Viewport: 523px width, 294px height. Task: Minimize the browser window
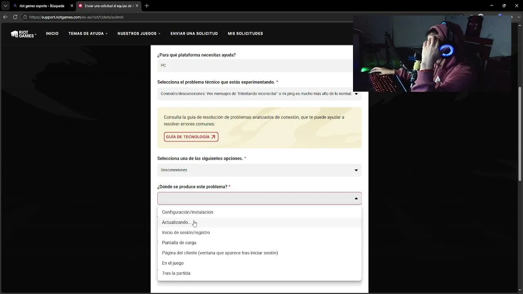pos(492,6)
